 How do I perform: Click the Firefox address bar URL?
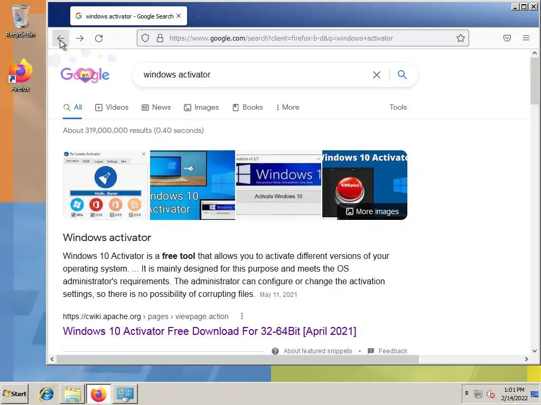point(281,38)
